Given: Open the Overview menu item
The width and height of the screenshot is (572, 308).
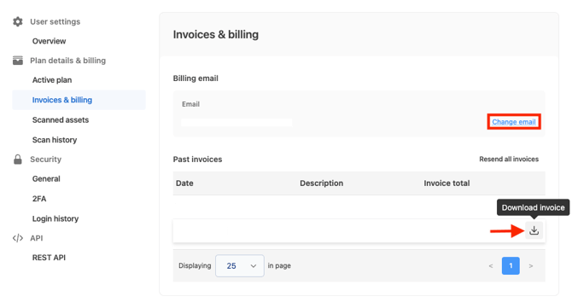Looking at the screenshot, I should [x=49, y=41].
